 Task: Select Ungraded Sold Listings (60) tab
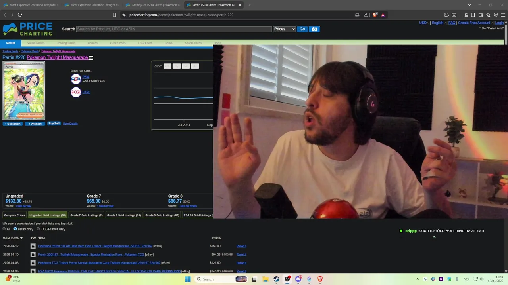point(48,215)
